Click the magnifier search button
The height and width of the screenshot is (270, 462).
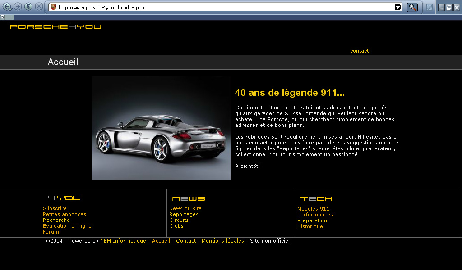tap(412, 7)
